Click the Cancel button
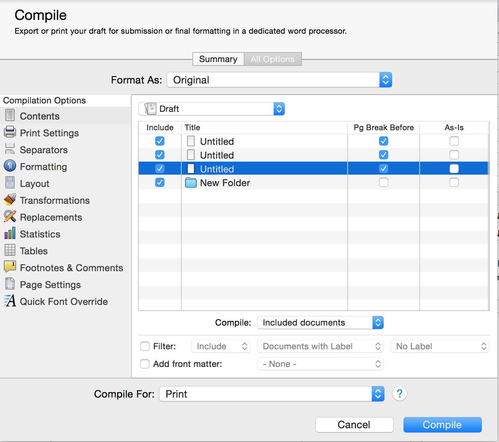The height and width of the screenshot is (442, 499). click(x=354, y=424)
